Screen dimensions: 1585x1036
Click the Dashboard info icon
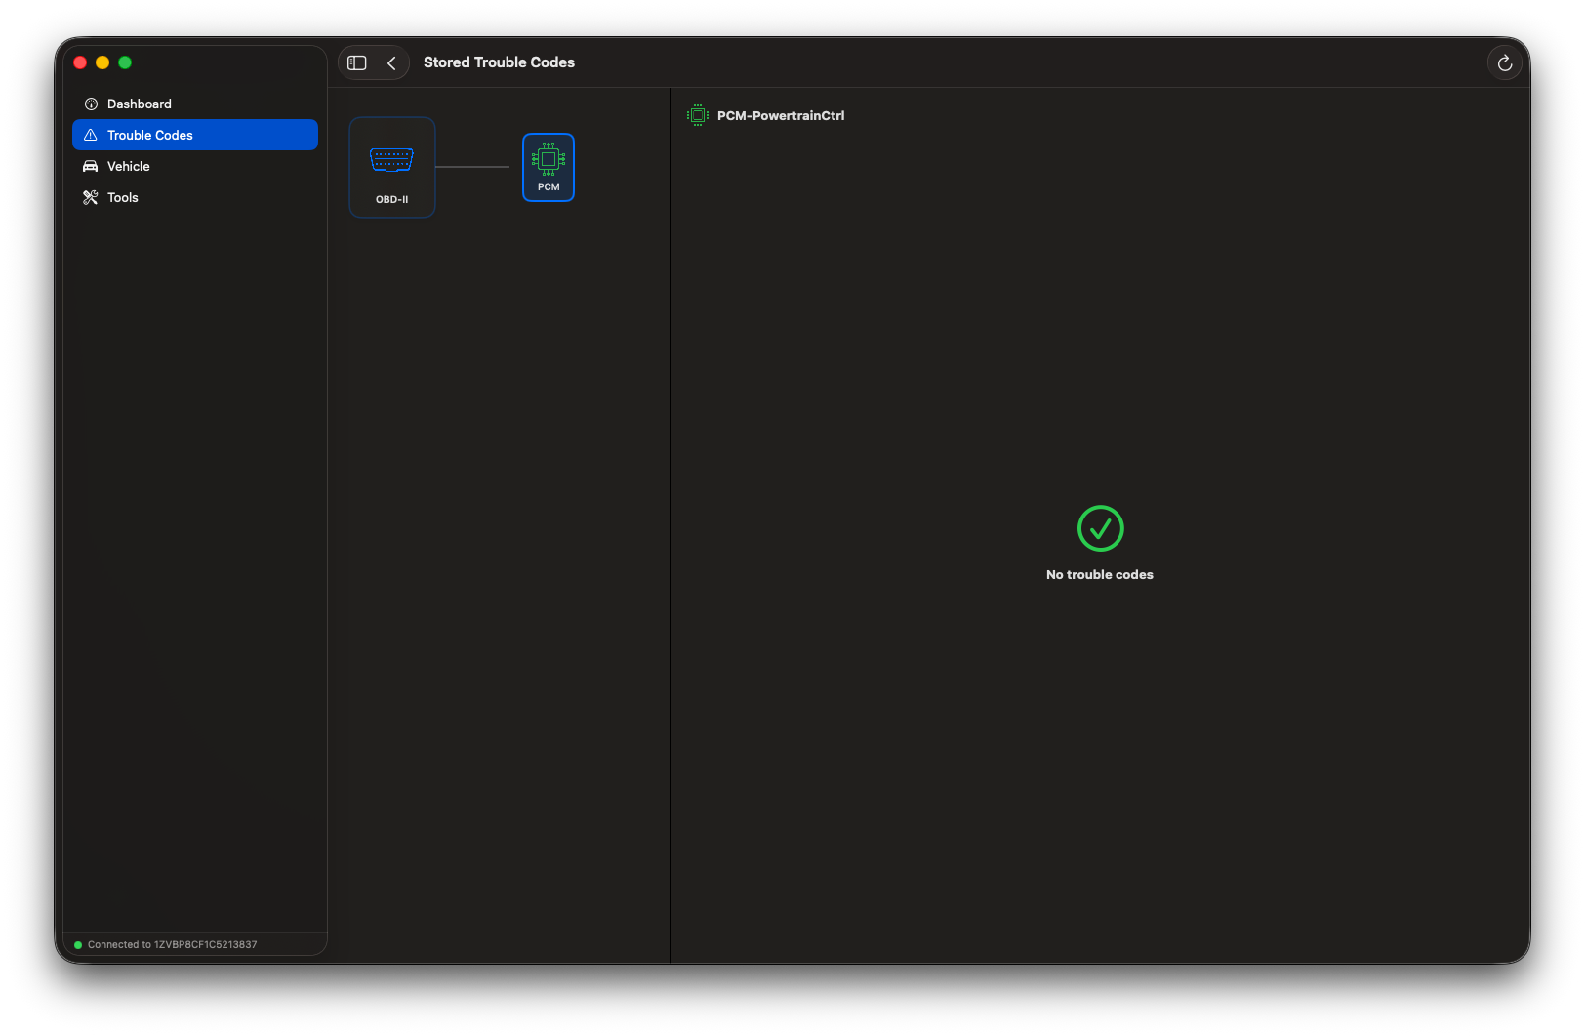click(91, 104)
